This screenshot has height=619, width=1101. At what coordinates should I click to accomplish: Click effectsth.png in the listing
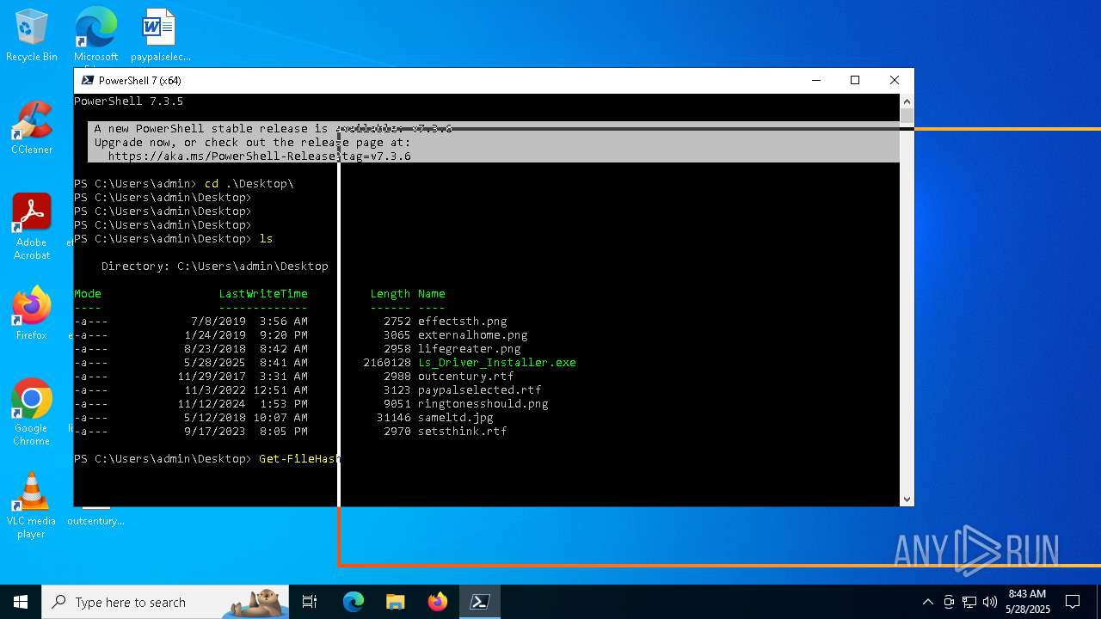point(462,322)
